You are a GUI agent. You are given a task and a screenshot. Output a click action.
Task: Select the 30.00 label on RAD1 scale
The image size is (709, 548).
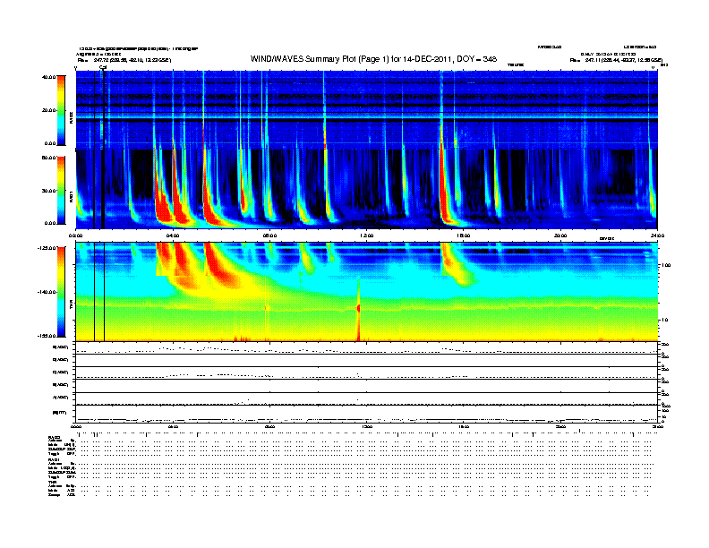click(x=49, y=191)
